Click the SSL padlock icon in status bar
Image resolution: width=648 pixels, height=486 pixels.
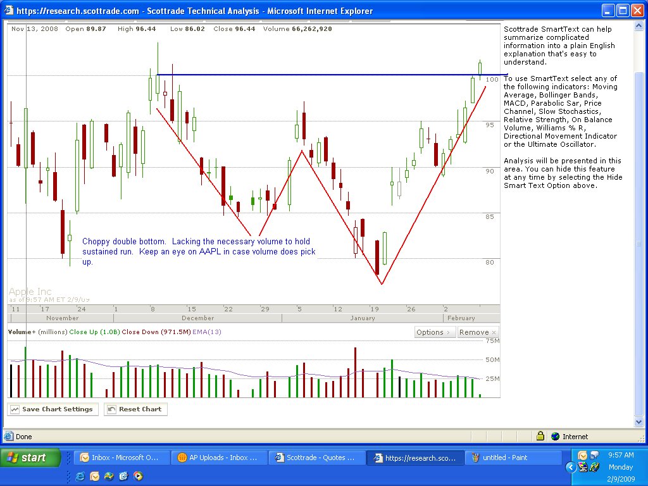[x=540, y=436]
